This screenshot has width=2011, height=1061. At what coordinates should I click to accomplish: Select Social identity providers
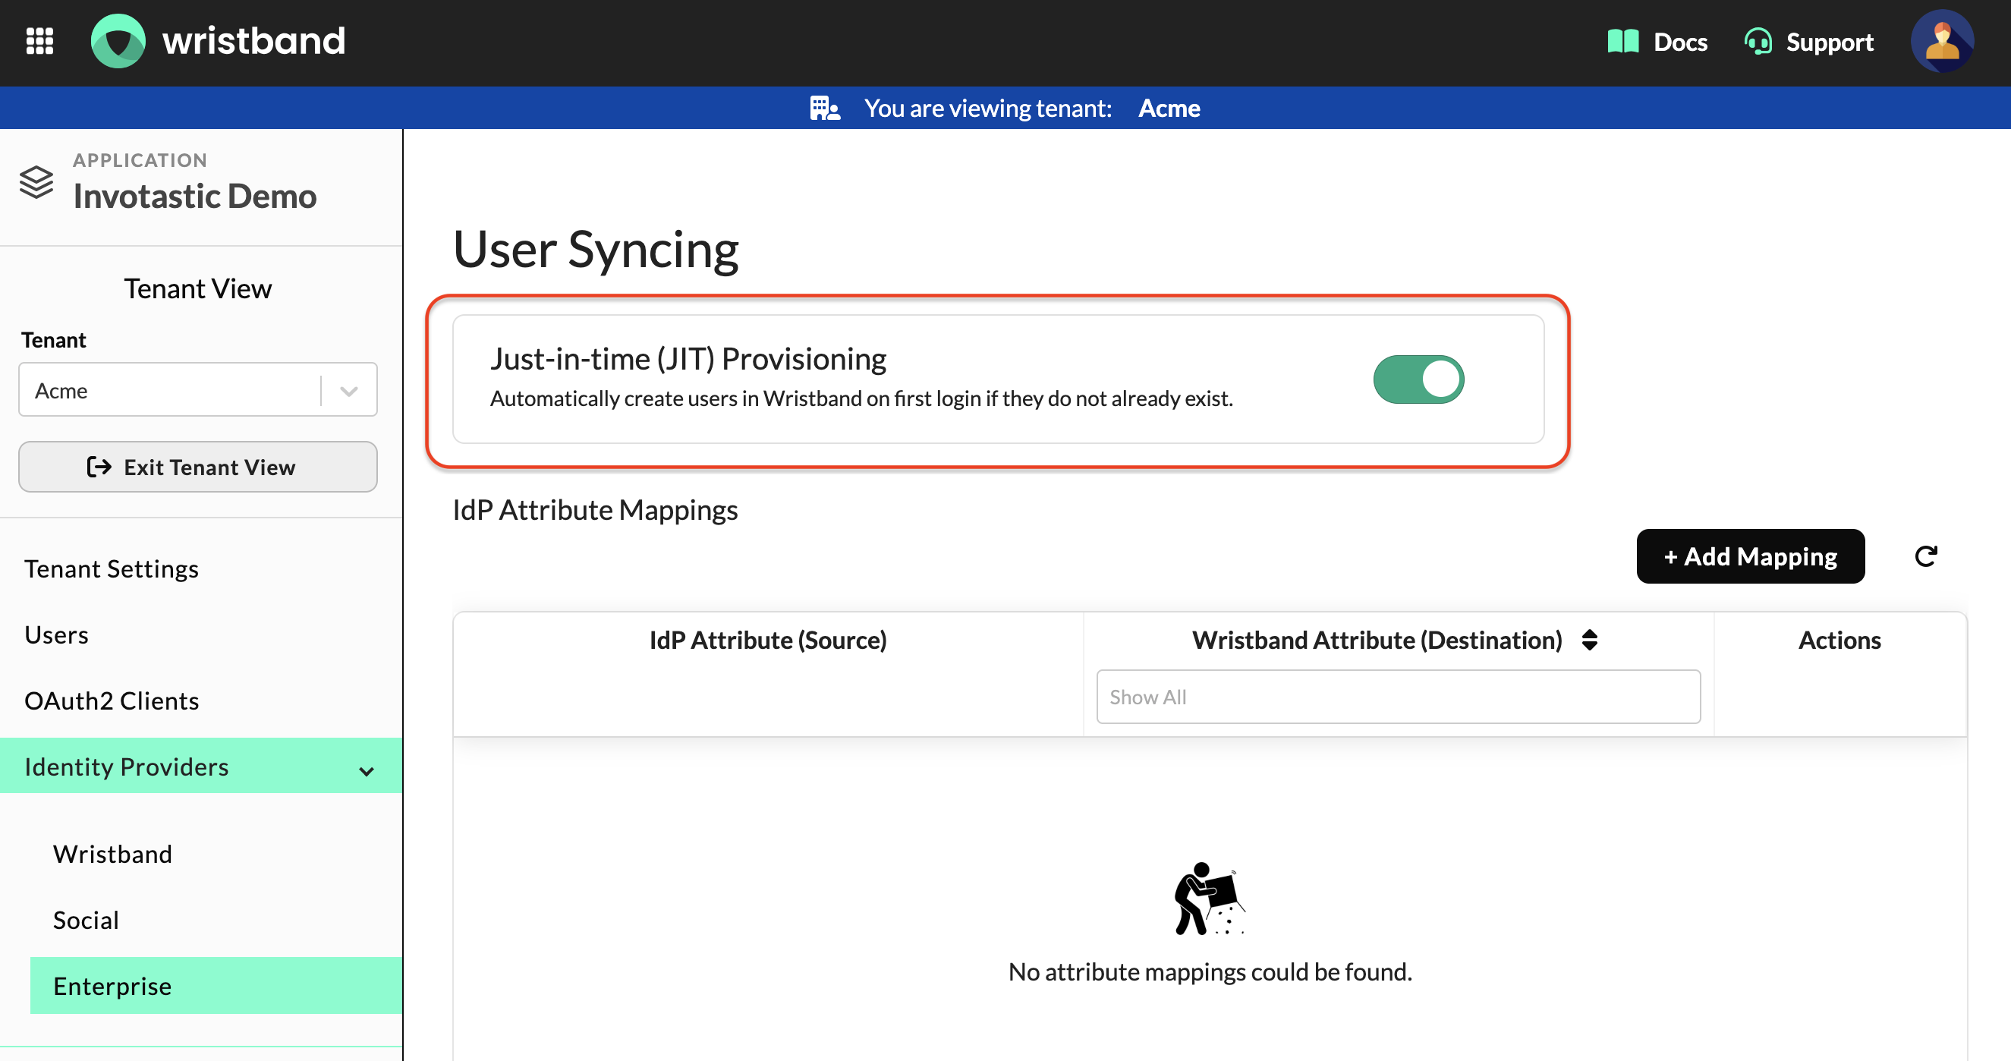[86, 920]
